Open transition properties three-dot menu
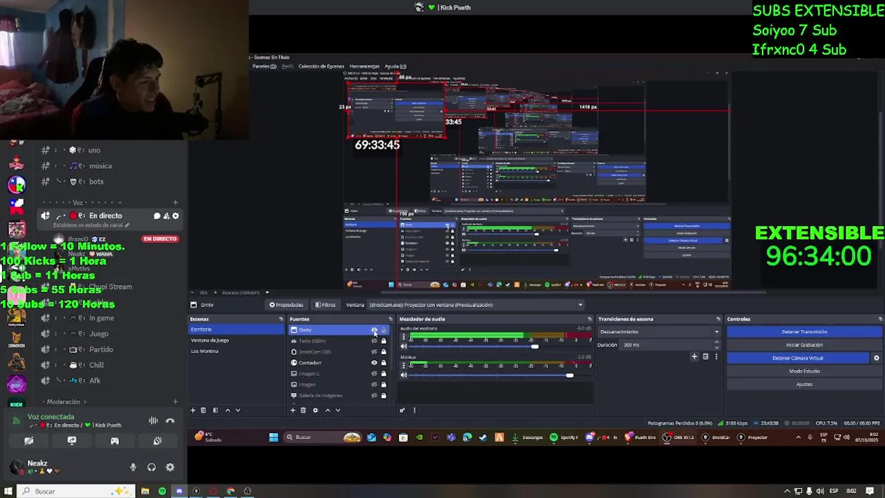 (716, 357)
